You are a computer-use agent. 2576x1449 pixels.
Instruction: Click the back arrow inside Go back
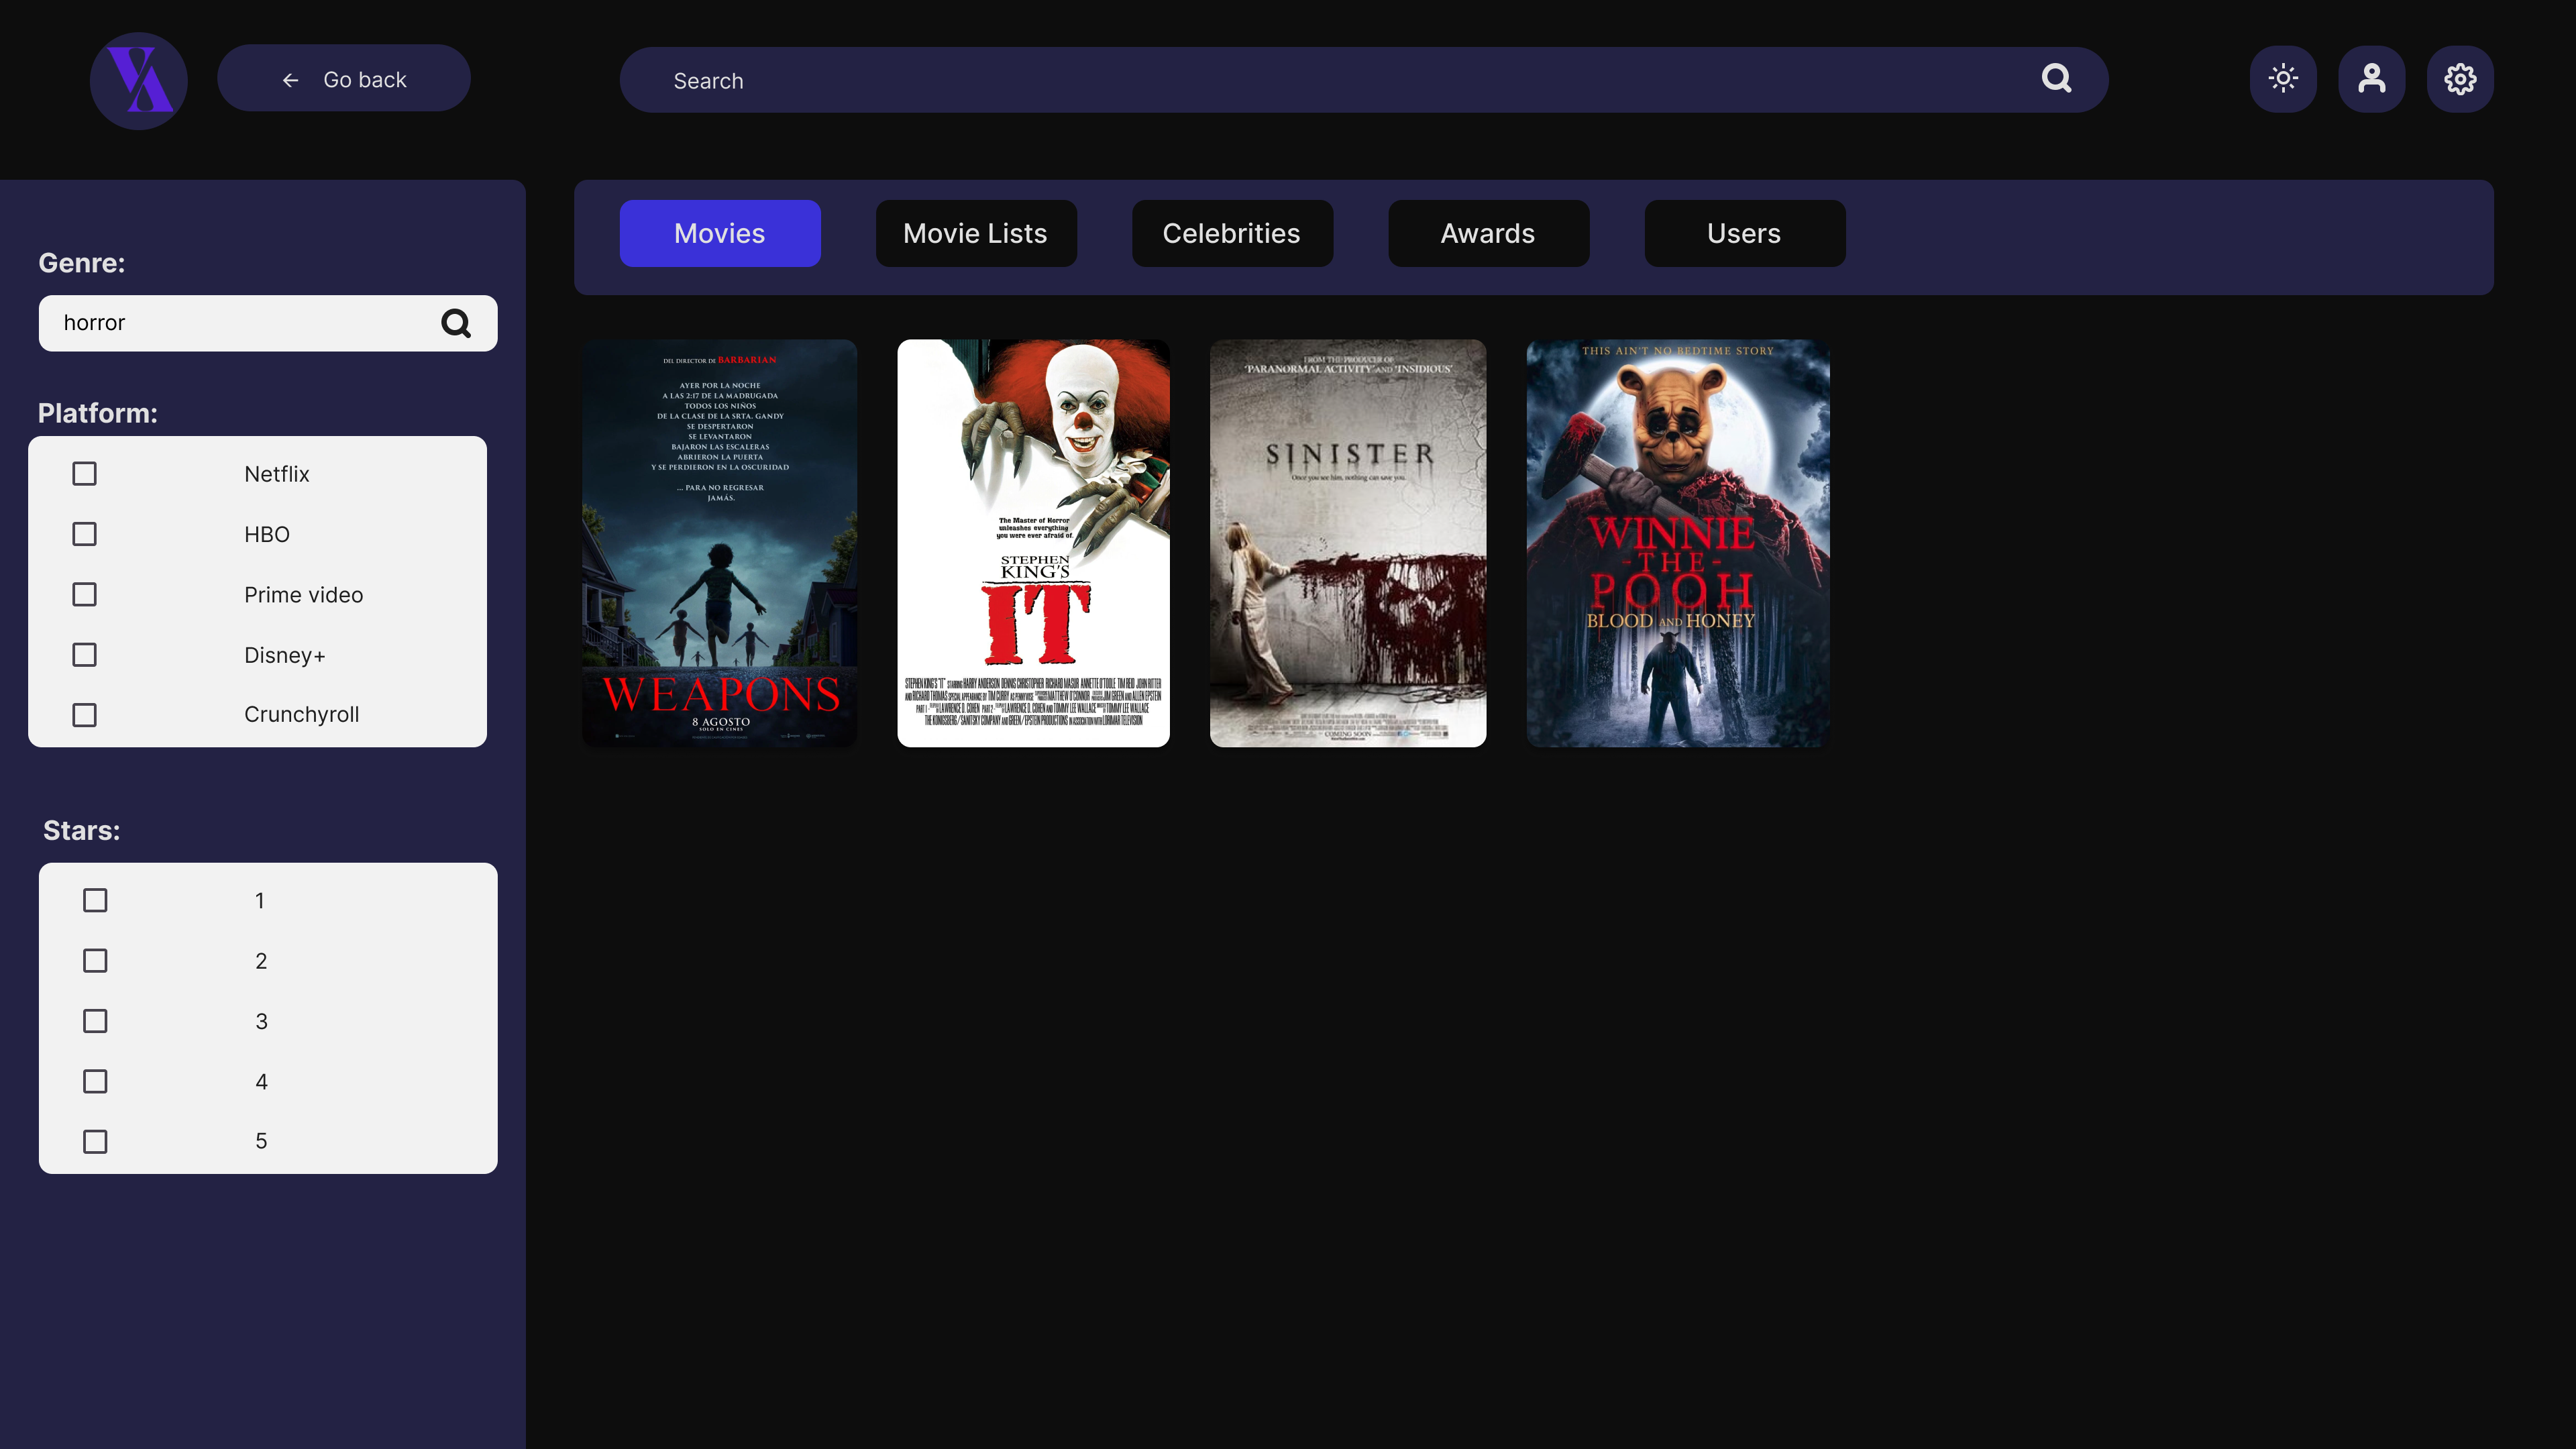tap(291, 79)
